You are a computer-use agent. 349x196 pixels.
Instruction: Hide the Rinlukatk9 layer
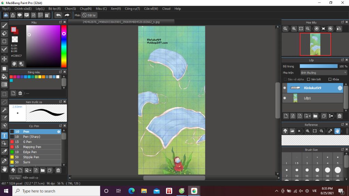coord(285,88)
